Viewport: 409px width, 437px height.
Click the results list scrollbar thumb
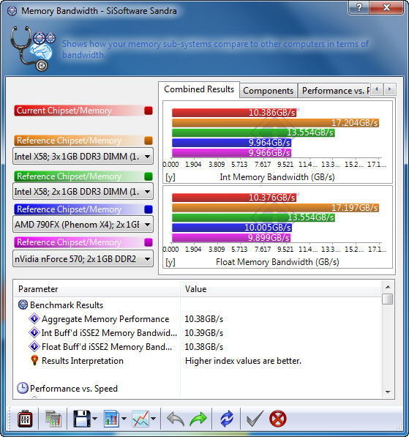tap(388, 299)
